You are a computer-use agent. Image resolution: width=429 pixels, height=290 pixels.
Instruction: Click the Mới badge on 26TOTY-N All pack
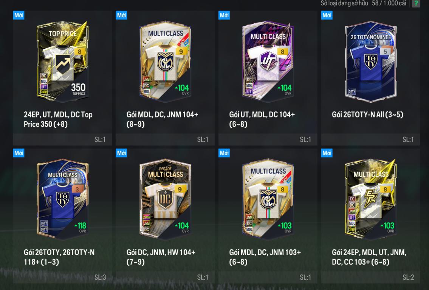[327, 15]
